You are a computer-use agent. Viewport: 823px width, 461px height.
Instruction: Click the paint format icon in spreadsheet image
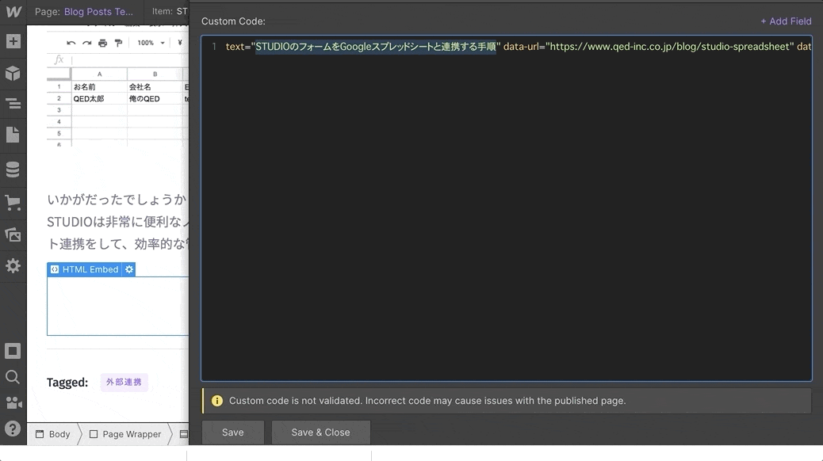[x=119, y=43]
